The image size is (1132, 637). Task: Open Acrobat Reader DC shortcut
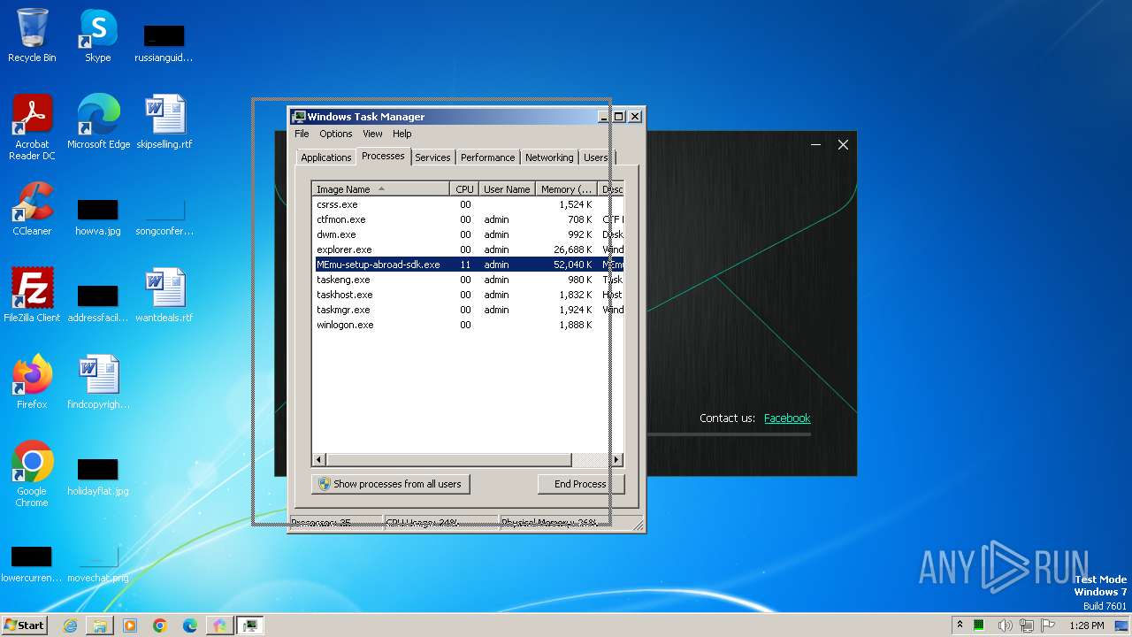tap(32, 127)
